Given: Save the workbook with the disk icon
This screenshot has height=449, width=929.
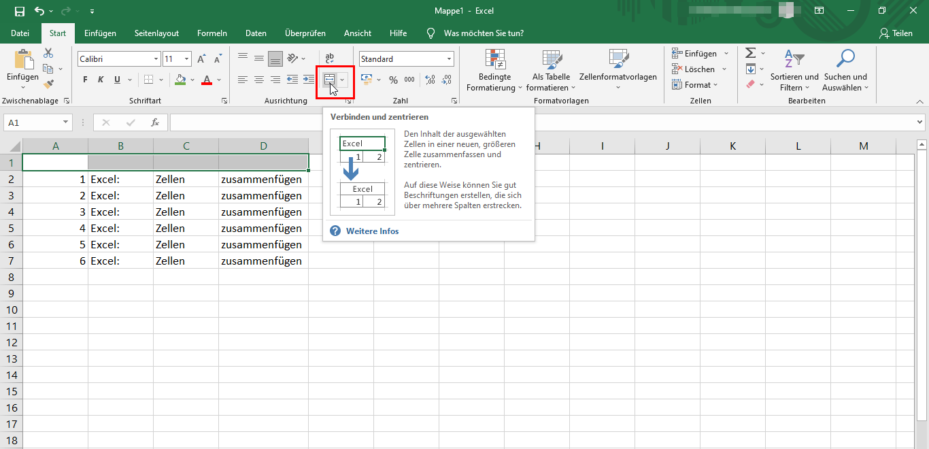Looking at the screenshot, I should (x=19, y=11).
